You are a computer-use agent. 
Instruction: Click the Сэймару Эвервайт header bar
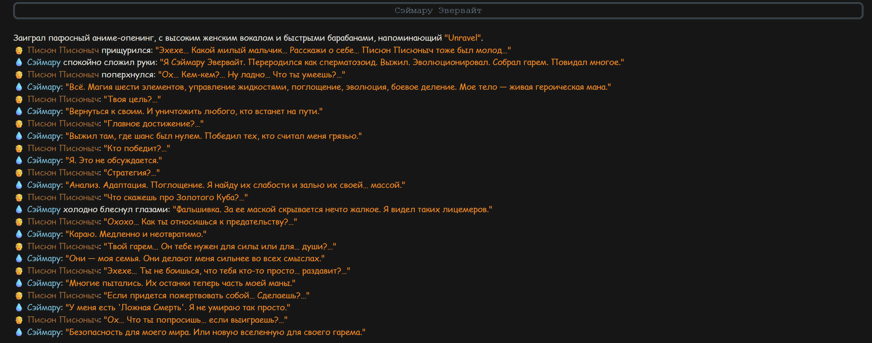click(x=438, y=10)
